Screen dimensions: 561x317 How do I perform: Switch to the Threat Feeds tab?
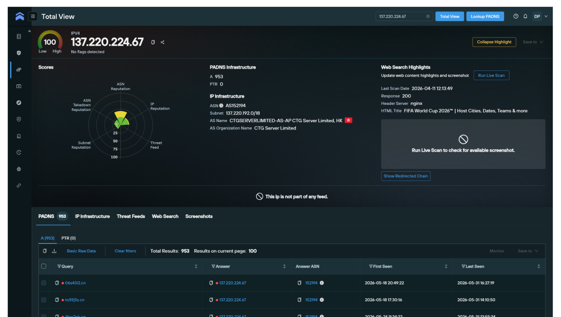[131, 216]
